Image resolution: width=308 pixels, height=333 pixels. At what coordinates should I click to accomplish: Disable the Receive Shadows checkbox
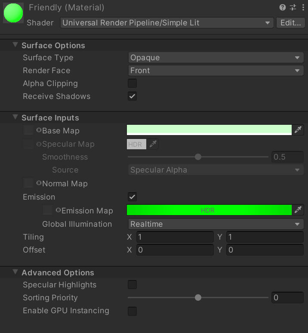(x=132, y=96)
